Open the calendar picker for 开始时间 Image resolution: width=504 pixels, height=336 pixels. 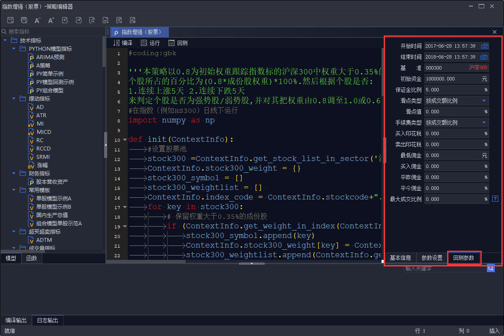485,46
